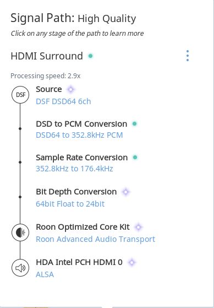Click the purple star beside Bit Depth Conversion

pos(126,192)
